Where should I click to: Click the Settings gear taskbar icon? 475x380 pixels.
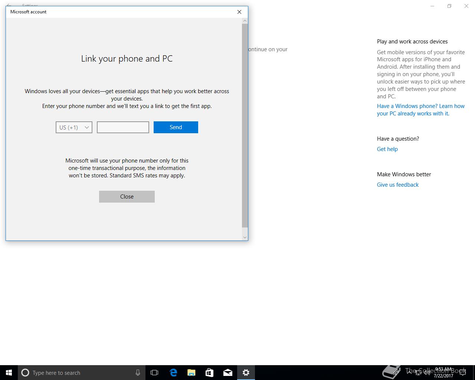tap(246, 373)
